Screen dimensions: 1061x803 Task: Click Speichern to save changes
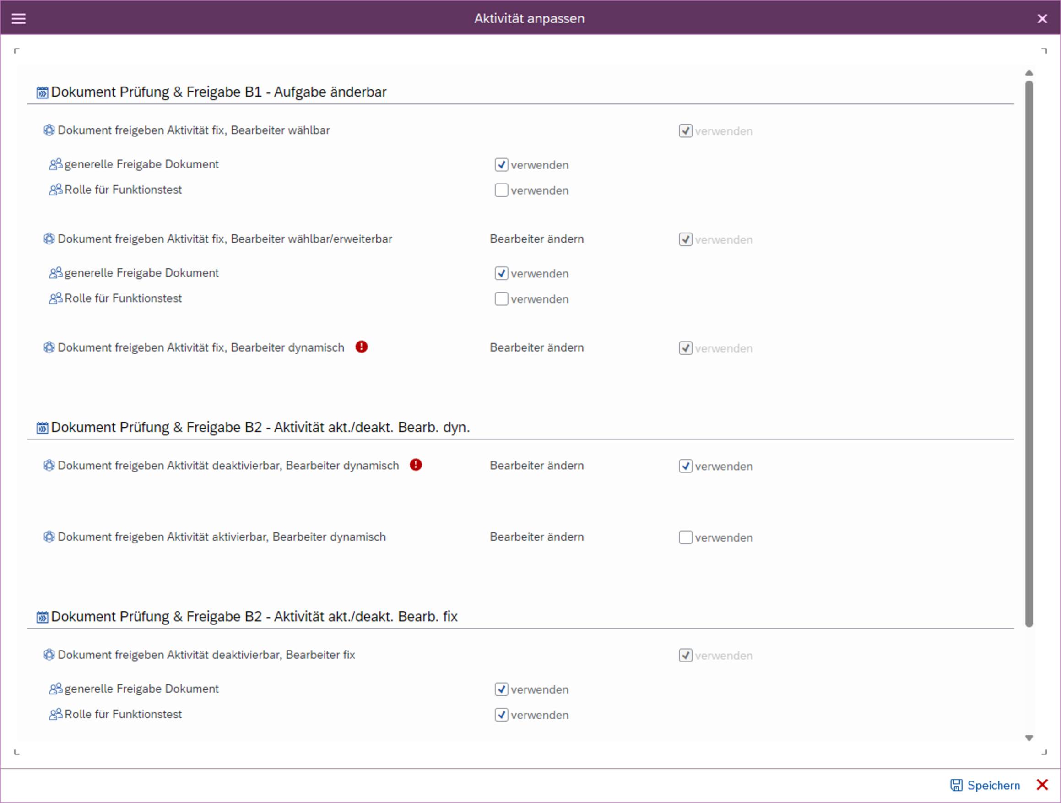993,785
